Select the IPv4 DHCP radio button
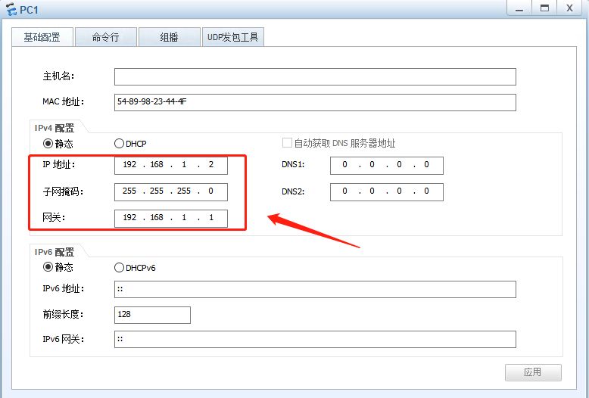The image size is (589, 398). click(119, 143)
